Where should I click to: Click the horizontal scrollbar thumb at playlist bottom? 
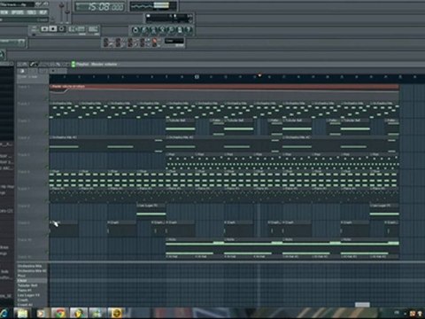click(362, 305)
